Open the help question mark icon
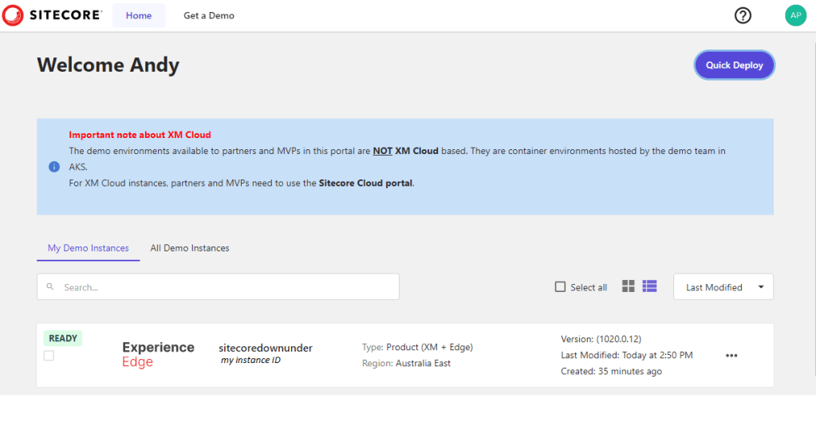Viewport: 816px width, 434px height. pos(743,15)
